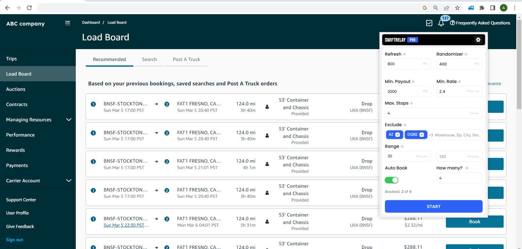Click the Min. Payout field 2000
Image resolution: width=522 pixels, height=249 pixels.
click(408, 91)
